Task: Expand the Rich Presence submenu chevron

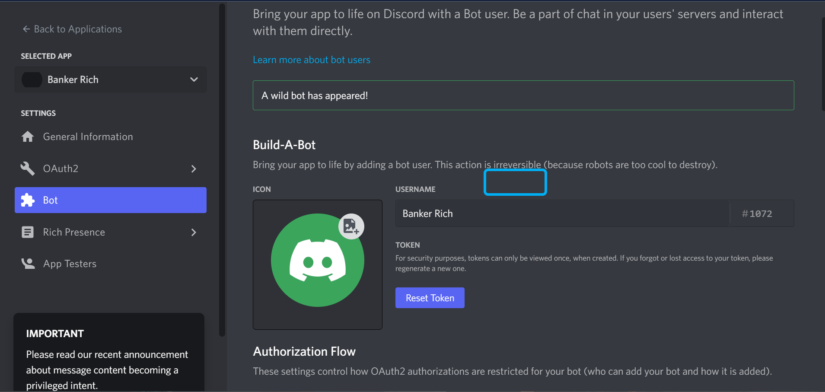Action: click(194, 232)
